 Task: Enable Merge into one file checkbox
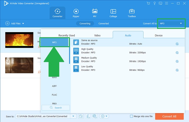point(131,116)
